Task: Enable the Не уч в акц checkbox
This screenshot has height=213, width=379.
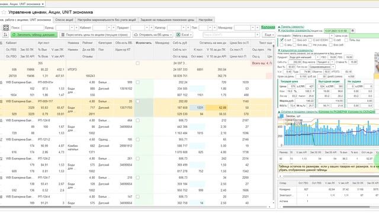Action: [x=310, y=45]
